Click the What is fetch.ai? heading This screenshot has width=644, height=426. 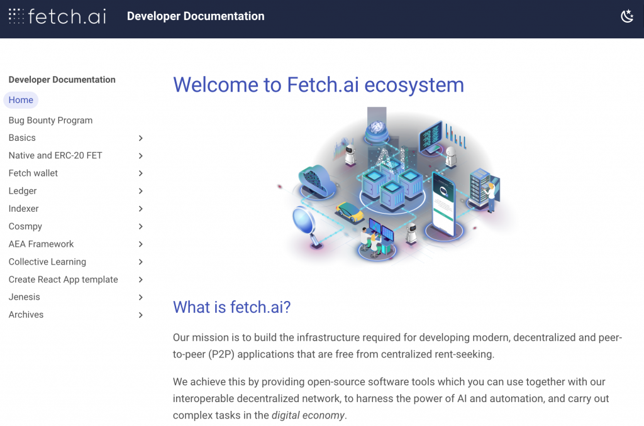point(231,307)
